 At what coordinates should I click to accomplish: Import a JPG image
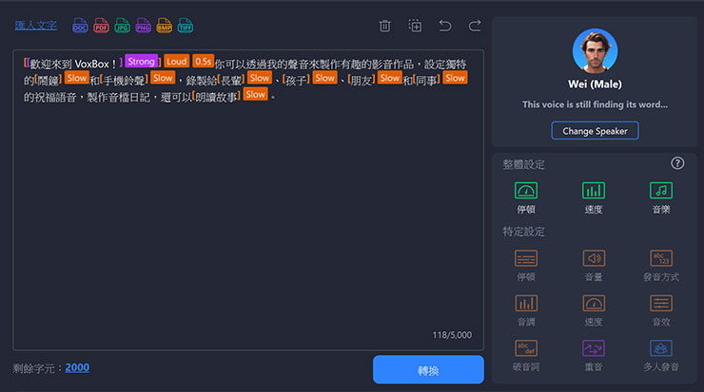122,26
